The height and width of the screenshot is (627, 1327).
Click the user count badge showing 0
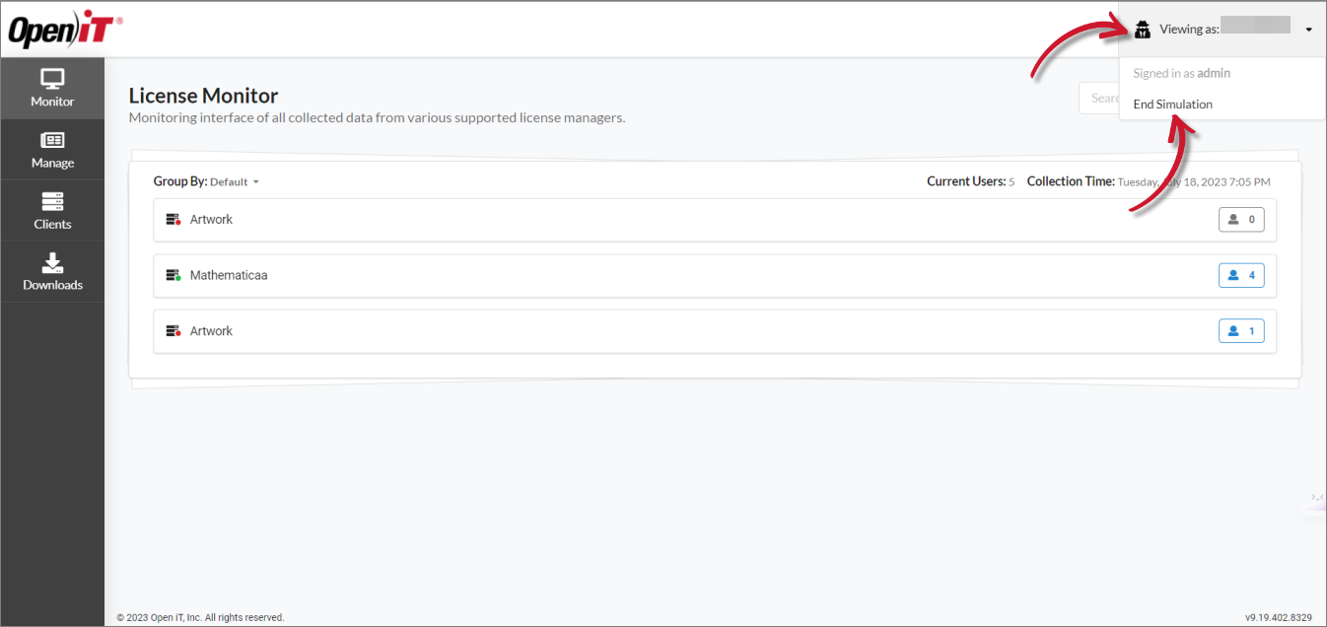(1241, 219)
